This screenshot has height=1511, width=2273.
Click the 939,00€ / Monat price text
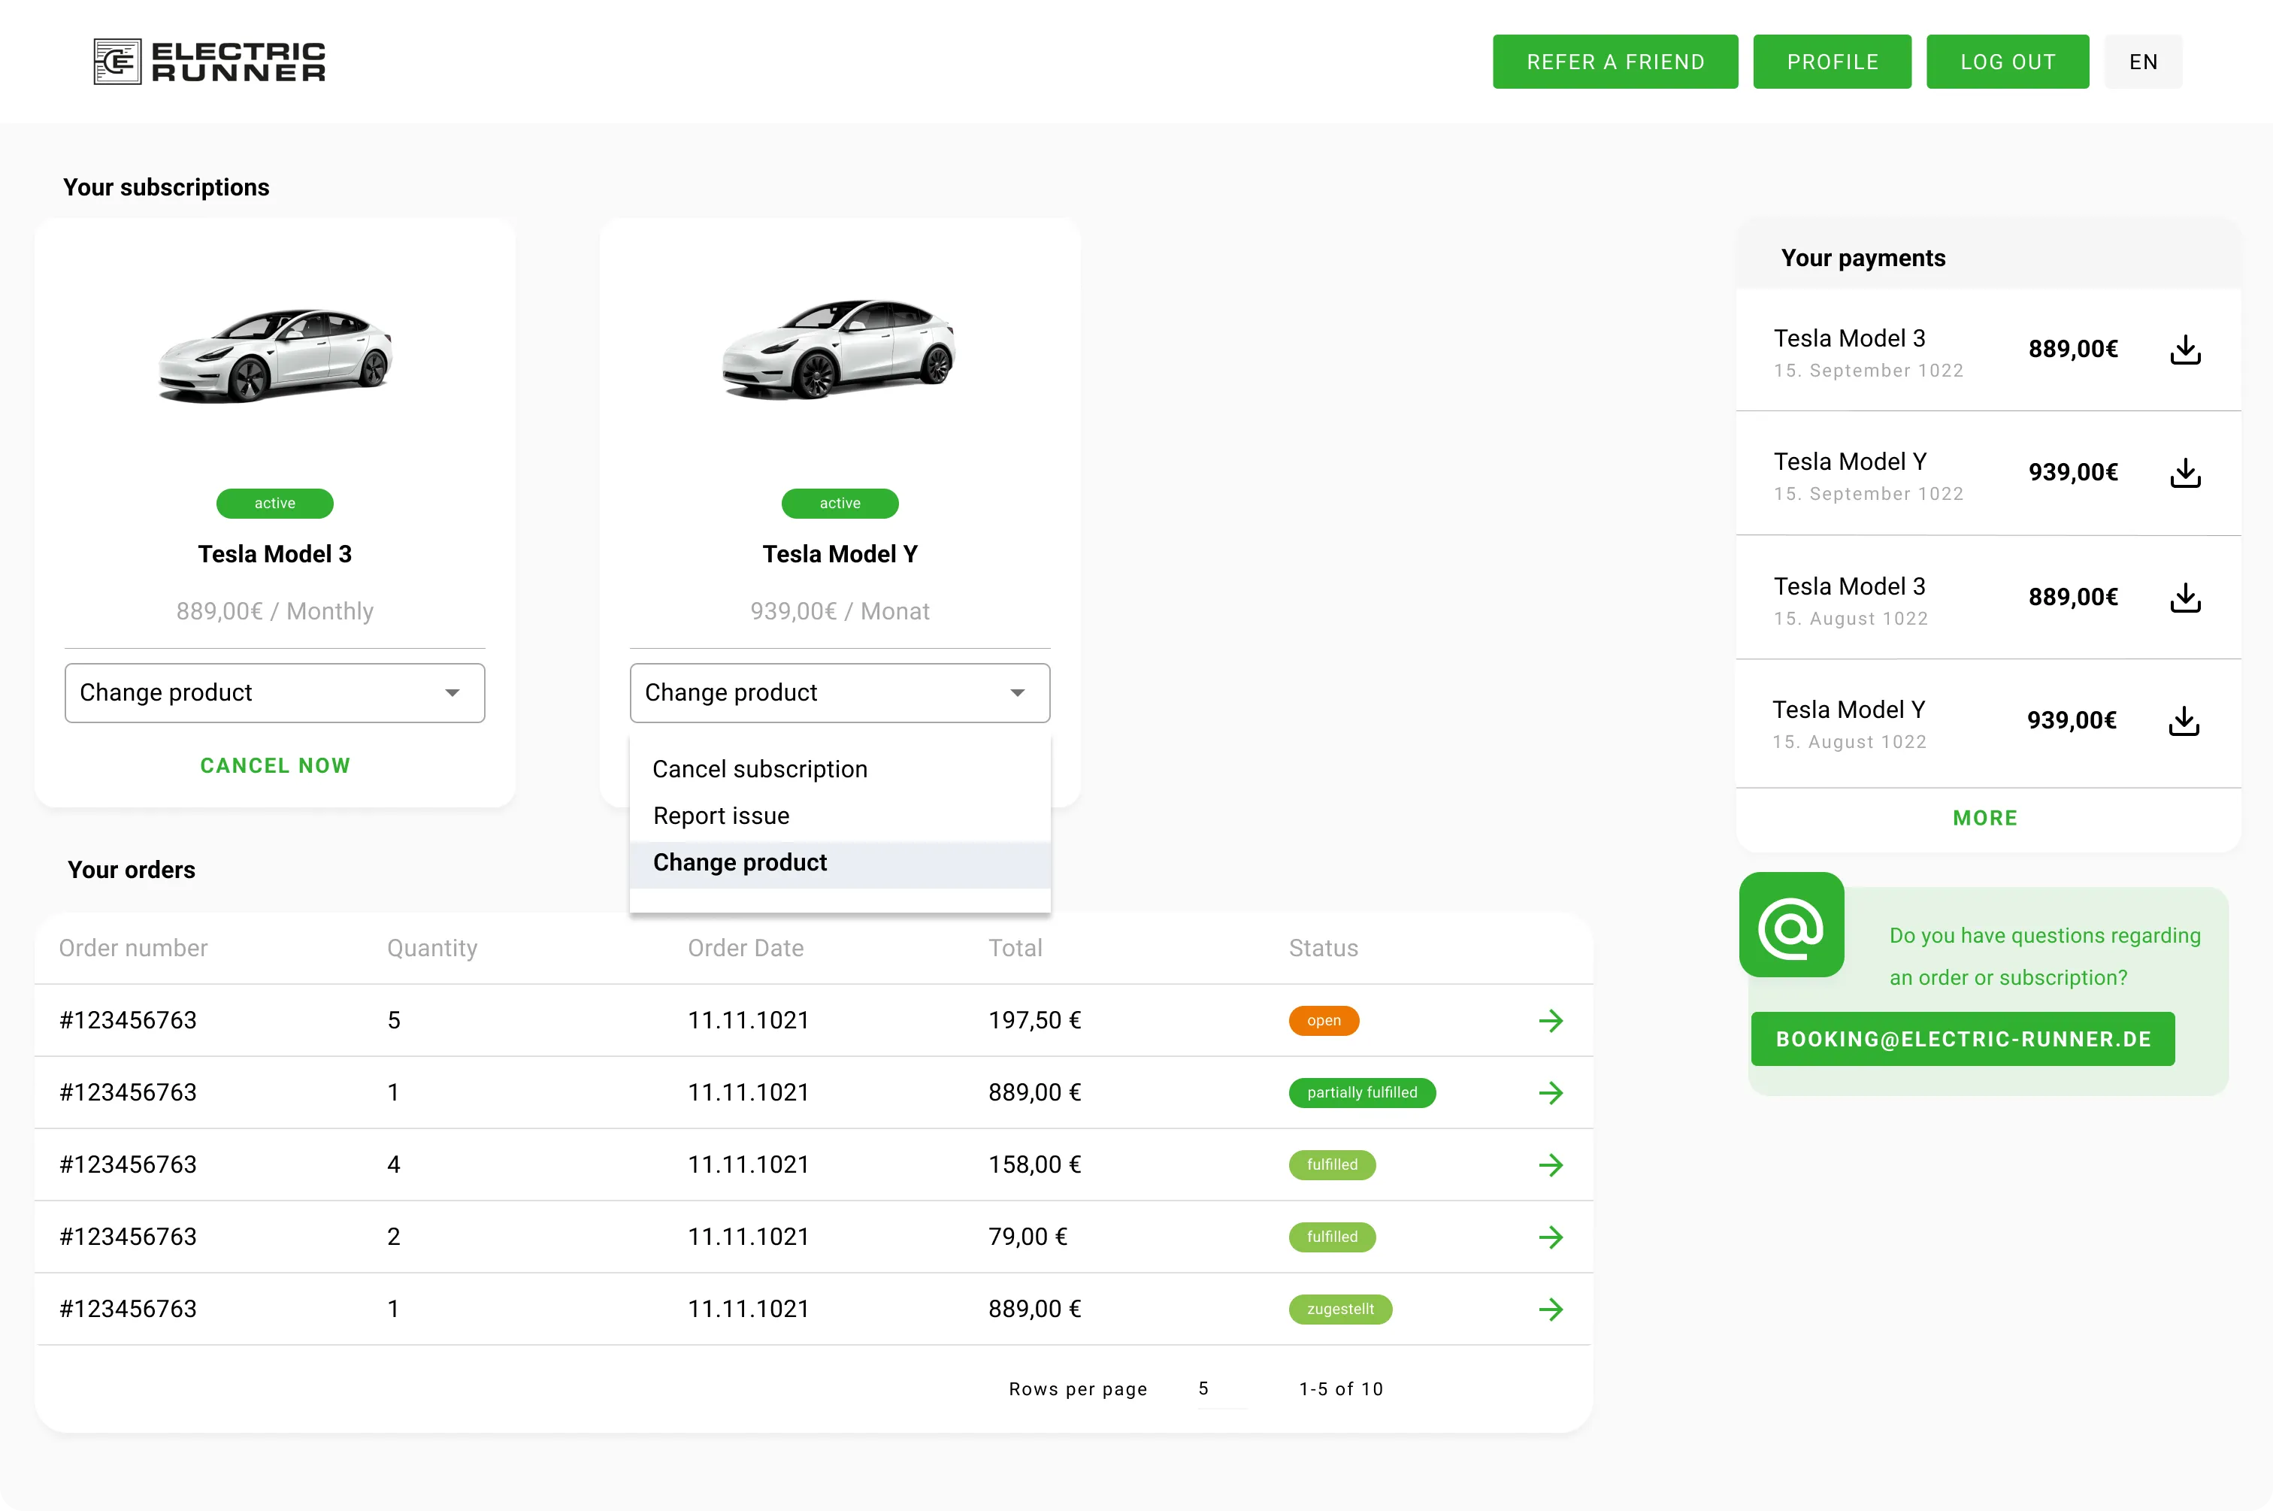coord(840,612)
